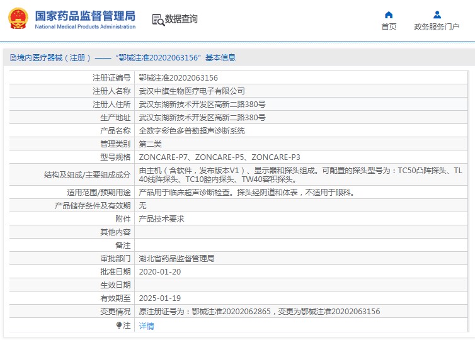
Task: Click the home house icon
Action: [x=389, y=15]
